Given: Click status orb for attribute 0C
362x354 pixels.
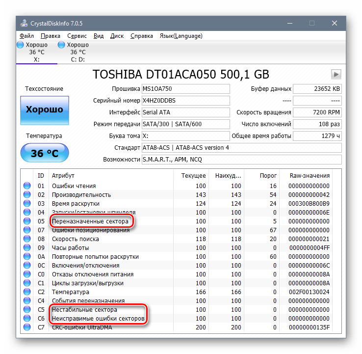Looking at the screenshot, I should point(27,265).
